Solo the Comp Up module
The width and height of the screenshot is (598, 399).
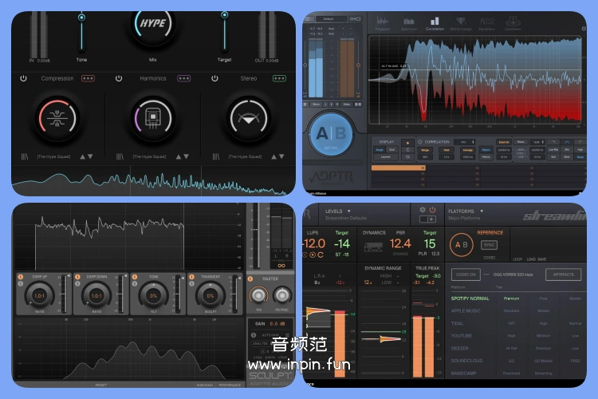(x=21, y=284)
